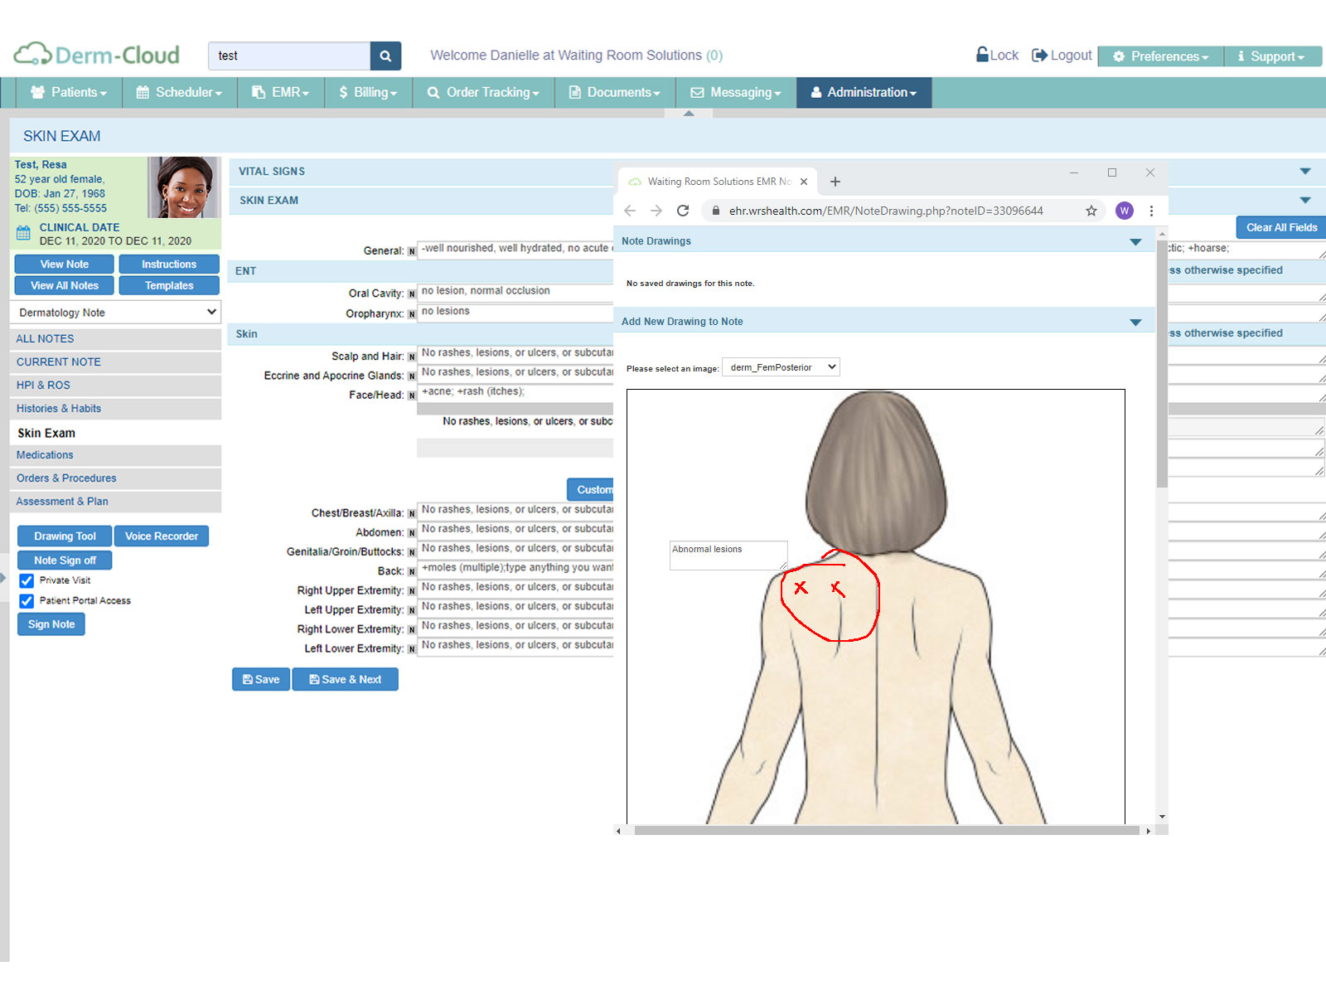Viewport: 1326px width, 995px height.
Task: Open the Documents menu
Action: tap(614, 92)
